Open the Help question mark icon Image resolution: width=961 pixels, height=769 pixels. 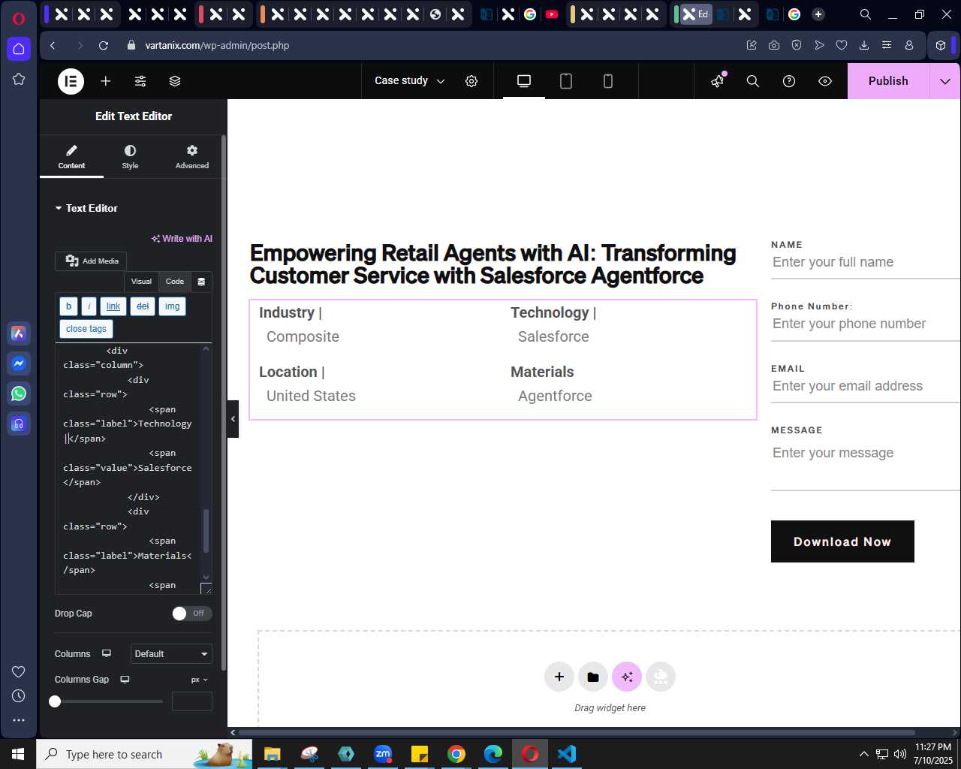point(789,81)
